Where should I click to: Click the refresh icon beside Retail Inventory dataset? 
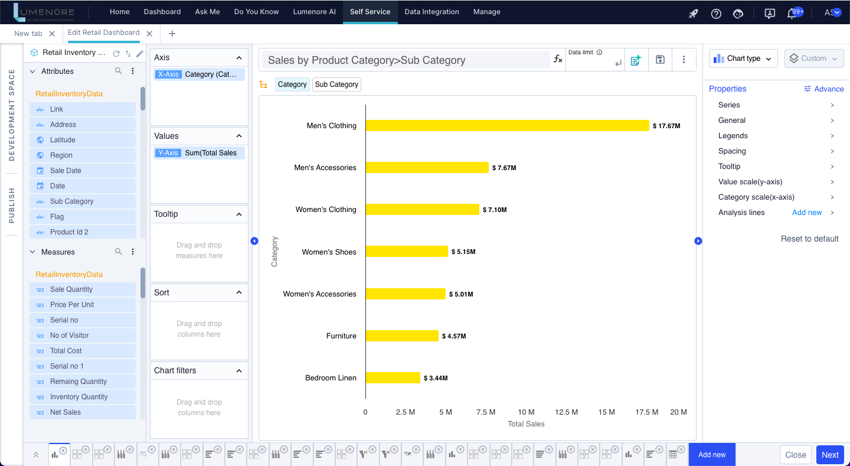coord(116,53)
